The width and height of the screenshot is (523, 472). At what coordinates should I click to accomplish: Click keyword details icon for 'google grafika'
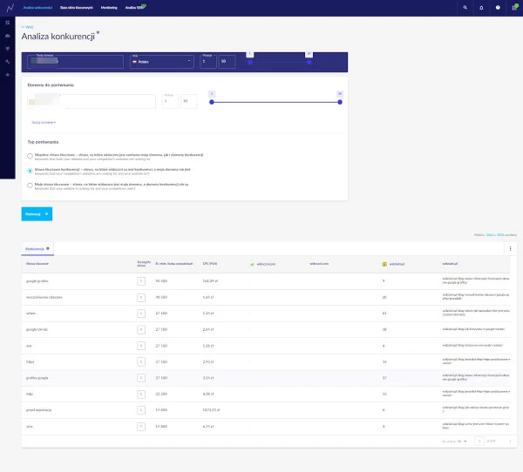pyautogui.click(x=139, y=281)
